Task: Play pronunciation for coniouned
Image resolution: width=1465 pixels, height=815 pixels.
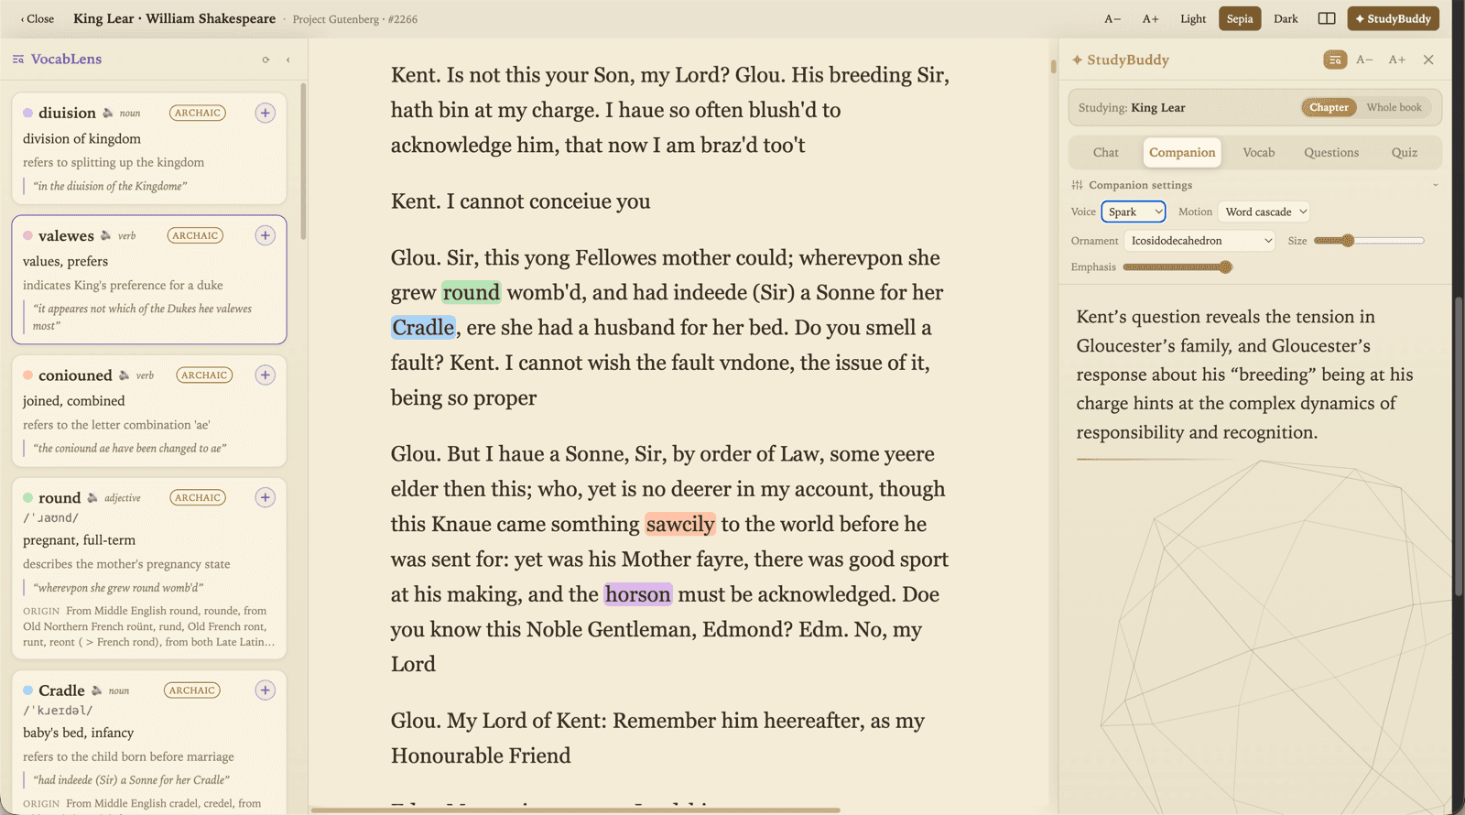Action: 125,375
